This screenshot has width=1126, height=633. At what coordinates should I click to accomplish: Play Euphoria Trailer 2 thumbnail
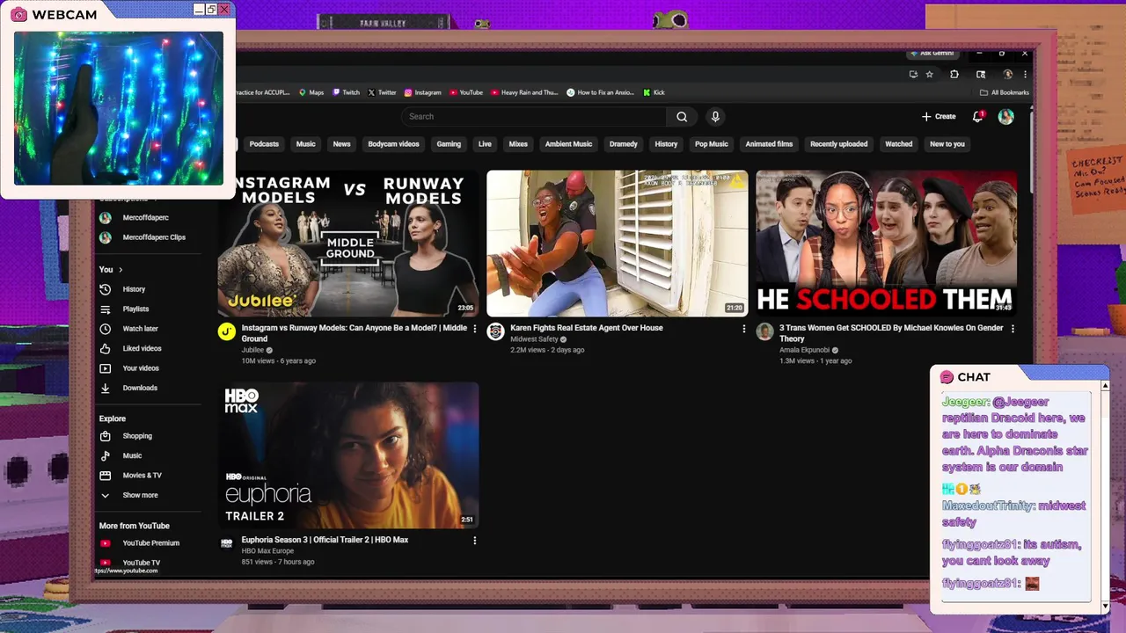point(348,455)
